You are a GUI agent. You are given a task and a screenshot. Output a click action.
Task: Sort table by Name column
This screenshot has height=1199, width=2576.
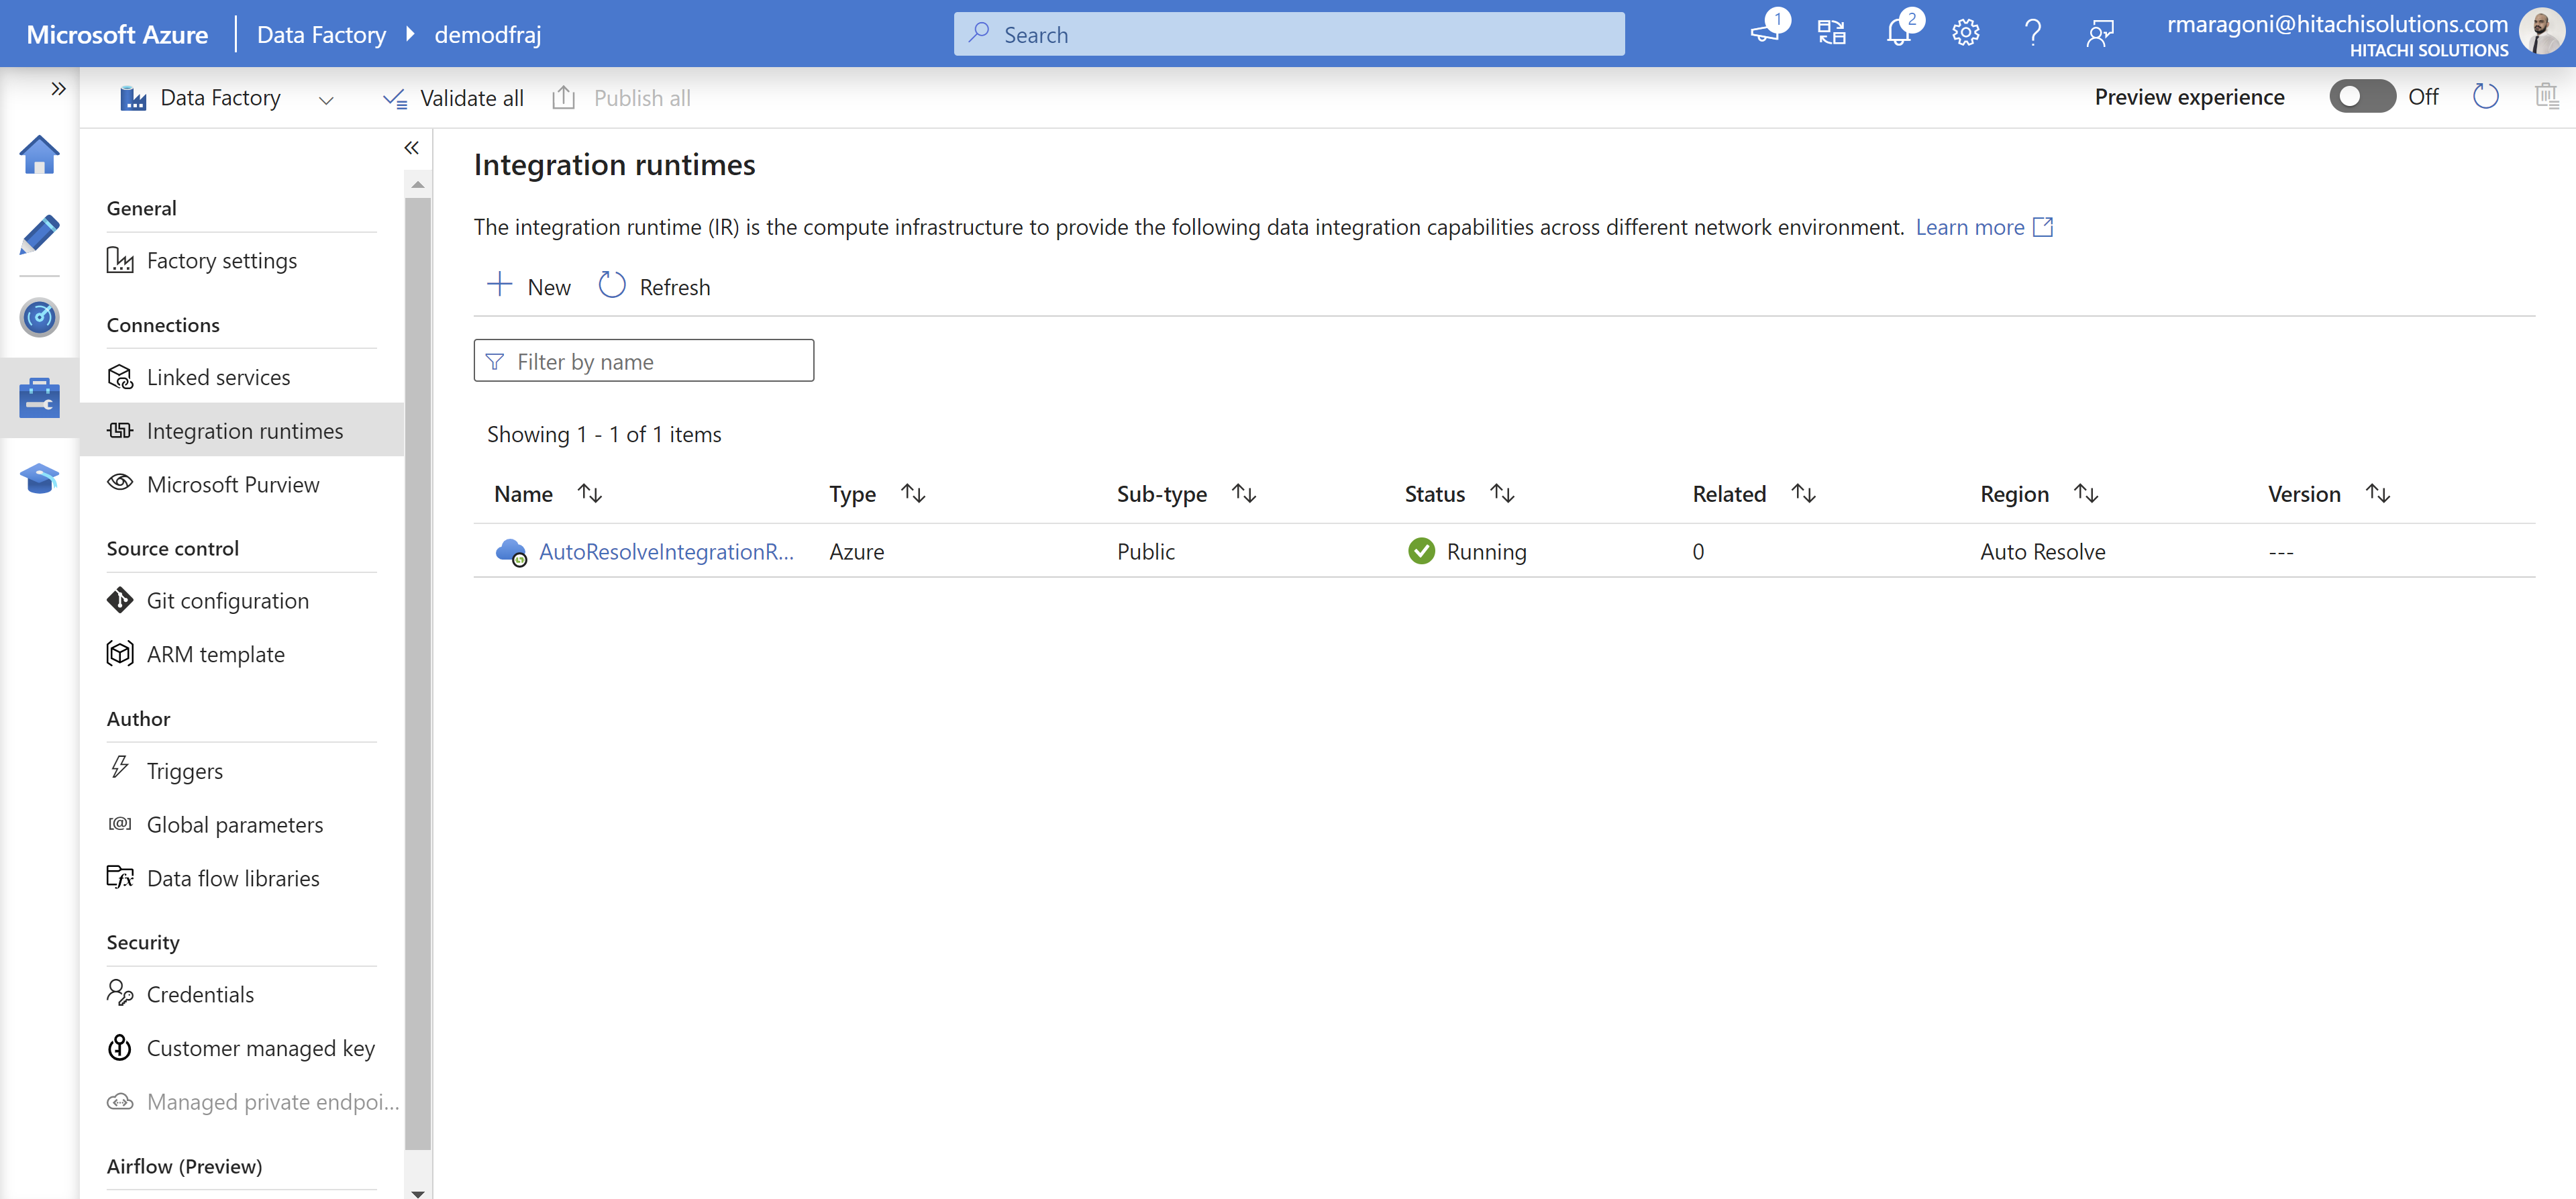589,494
